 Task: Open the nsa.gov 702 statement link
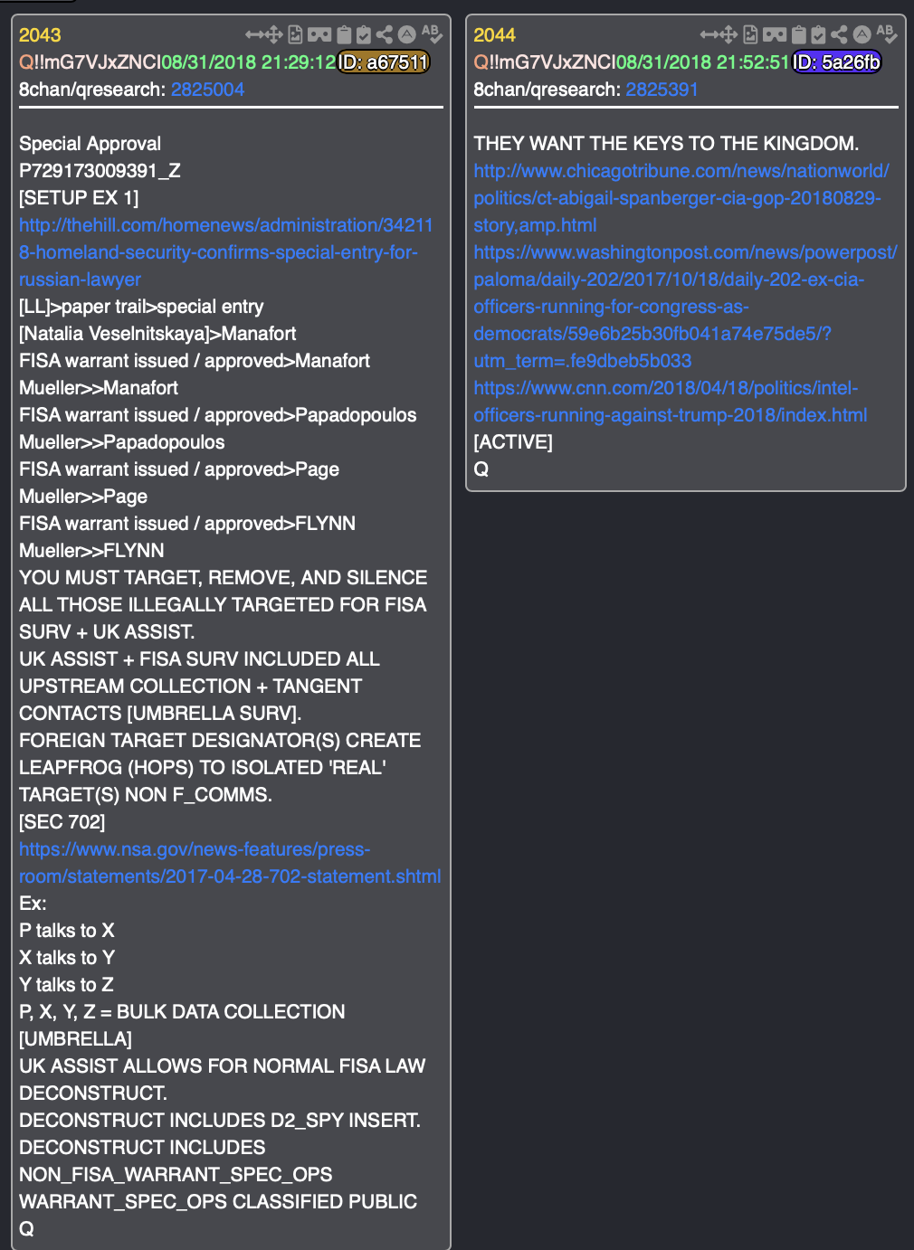tap(230, 863)
